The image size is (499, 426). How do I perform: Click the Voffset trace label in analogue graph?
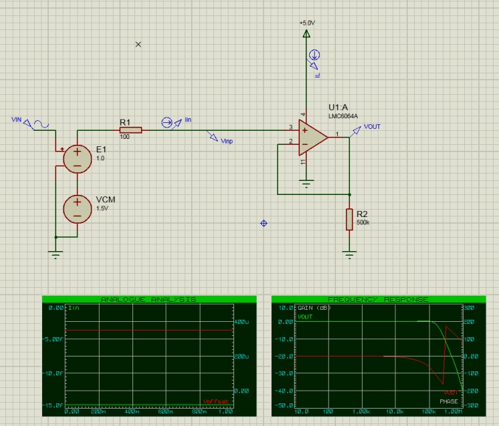tap(216, 401)
